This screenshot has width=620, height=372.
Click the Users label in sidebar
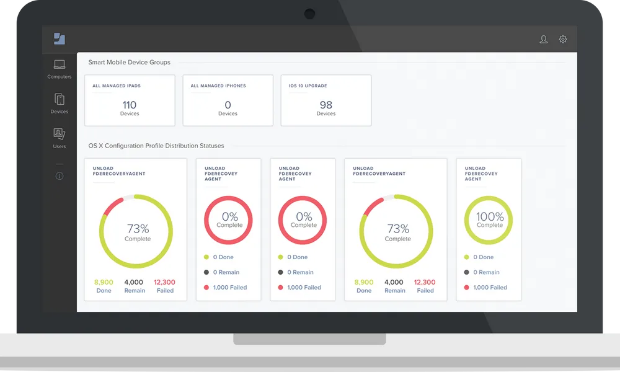[60, 147]
